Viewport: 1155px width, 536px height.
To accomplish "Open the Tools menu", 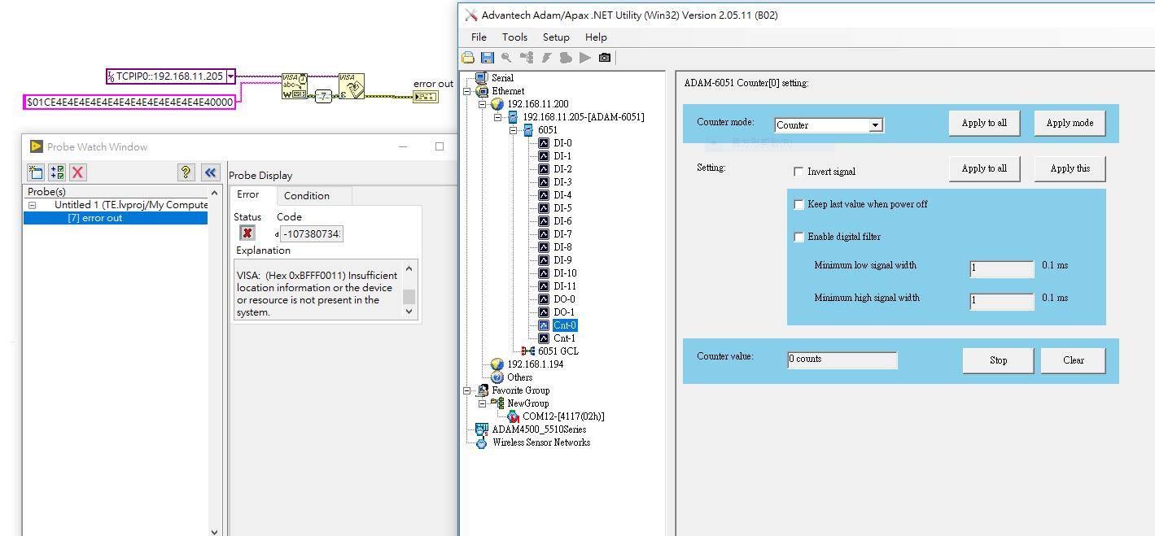I will [x=514, y=37].
